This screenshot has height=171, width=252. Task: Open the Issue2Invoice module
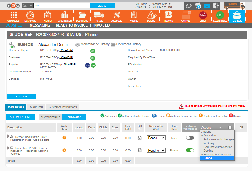click(x=220, y=16)
